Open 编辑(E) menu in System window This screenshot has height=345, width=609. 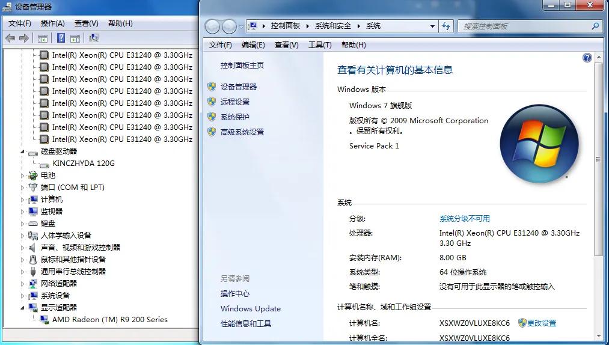[x=253, y=45]
